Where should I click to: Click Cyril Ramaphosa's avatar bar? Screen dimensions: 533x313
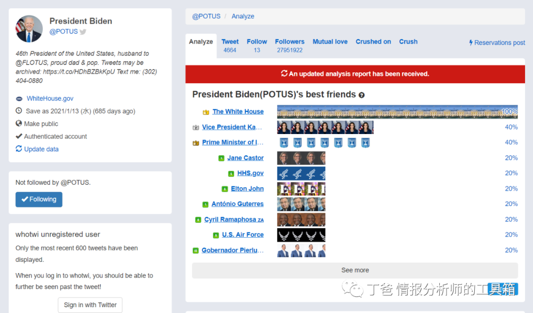point(301,220)
